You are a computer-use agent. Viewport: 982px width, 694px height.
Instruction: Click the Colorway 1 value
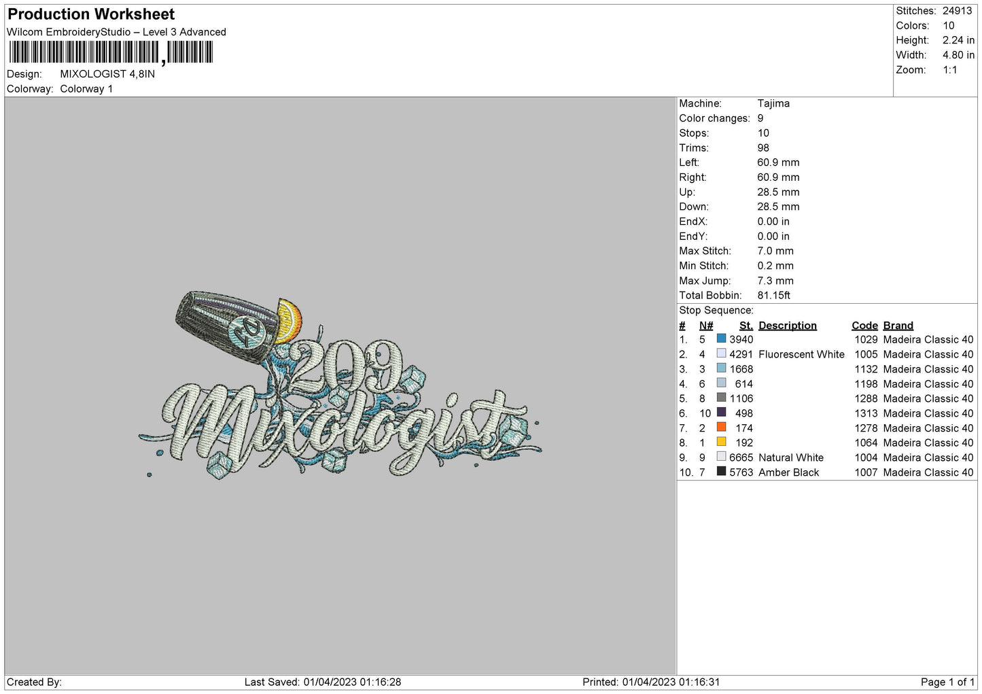[86, 89]
